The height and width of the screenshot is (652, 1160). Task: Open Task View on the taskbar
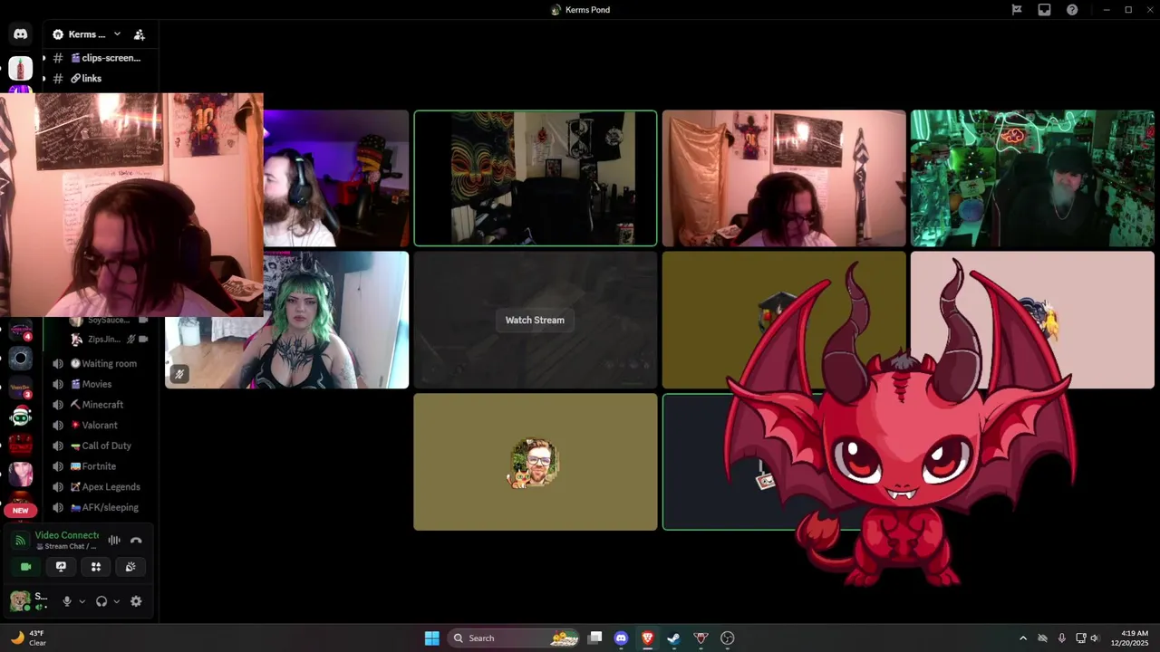tap(594, 638)
